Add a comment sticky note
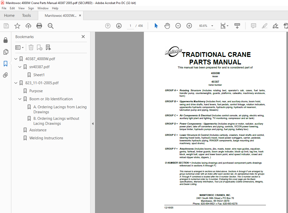Image resolution: width=288 pixels, height=213 pixels. 254,26
